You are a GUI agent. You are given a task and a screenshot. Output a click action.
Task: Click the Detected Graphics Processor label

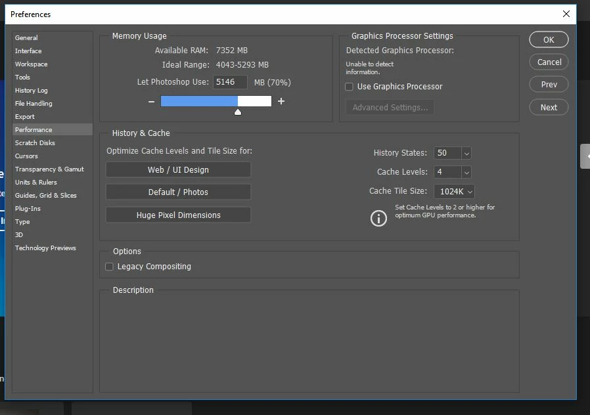point(400,51)
